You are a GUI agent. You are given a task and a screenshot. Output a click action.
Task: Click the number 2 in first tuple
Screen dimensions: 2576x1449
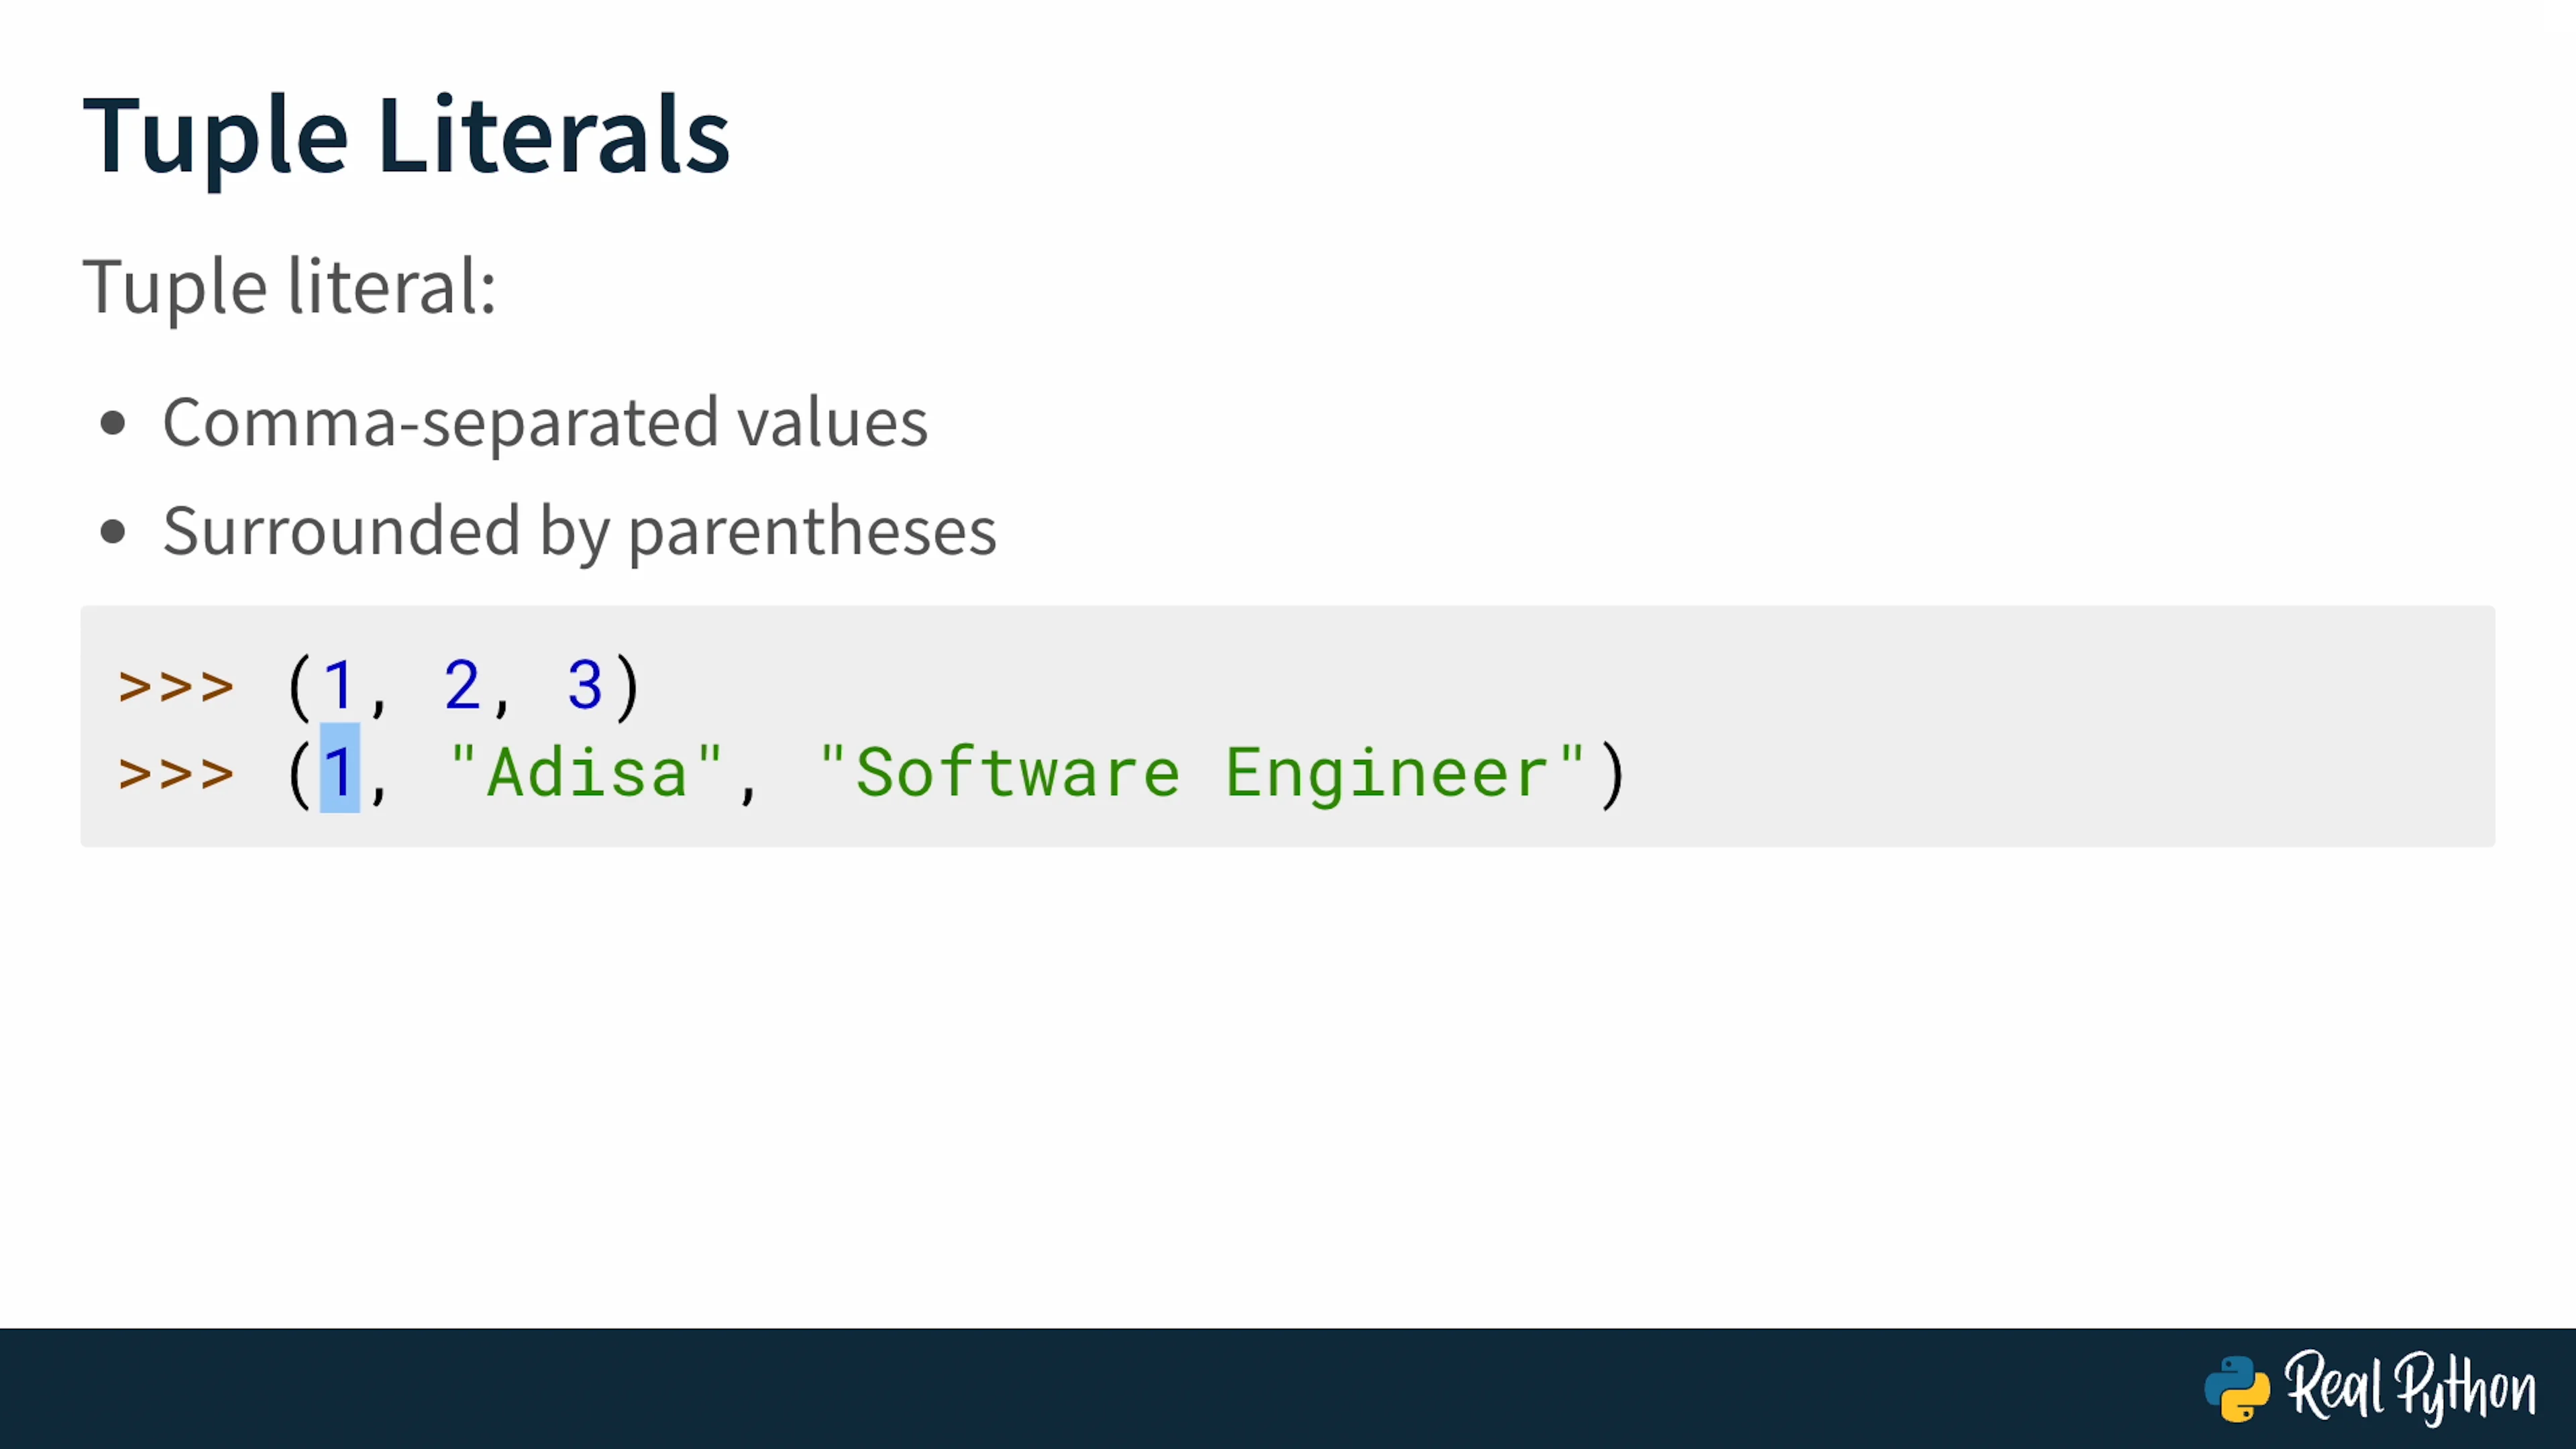[461, 686]
